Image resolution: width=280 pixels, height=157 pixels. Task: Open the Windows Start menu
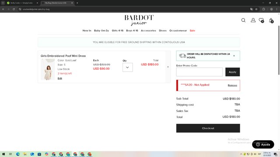[3, 154]
